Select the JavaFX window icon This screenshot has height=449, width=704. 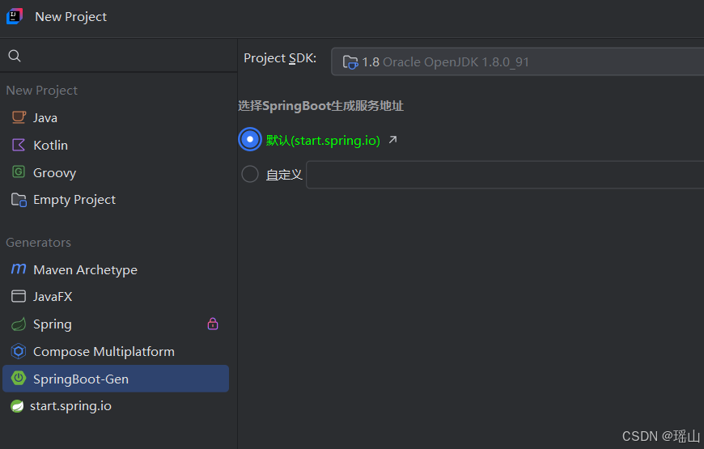(x=19, y=296)
